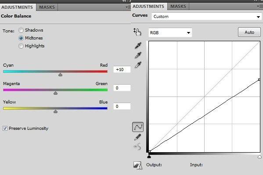Pick the black point eyedropper
Image resolution: width=263 pixels, height=175 pixels.
pos(138,46)
